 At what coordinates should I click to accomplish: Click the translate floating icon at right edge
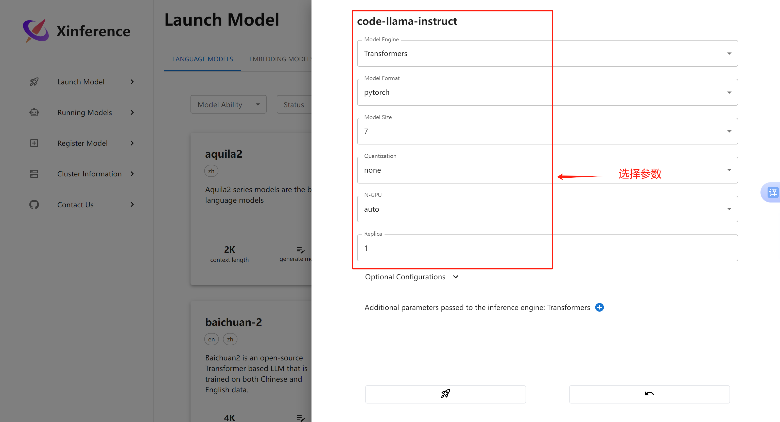pyautogui.click(x=772, y=192)
